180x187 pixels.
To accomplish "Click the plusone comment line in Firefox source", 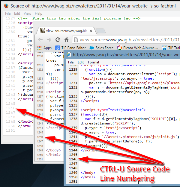I will pos(79,18).
